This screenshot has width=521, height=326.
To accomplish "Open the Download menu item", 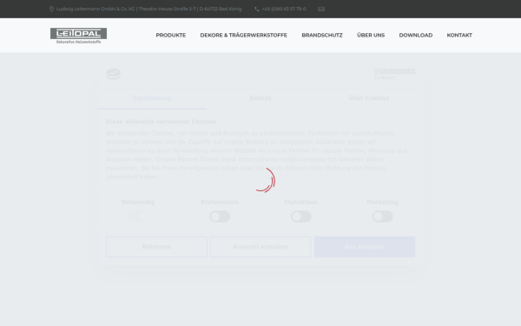I will tap(416, 36).
